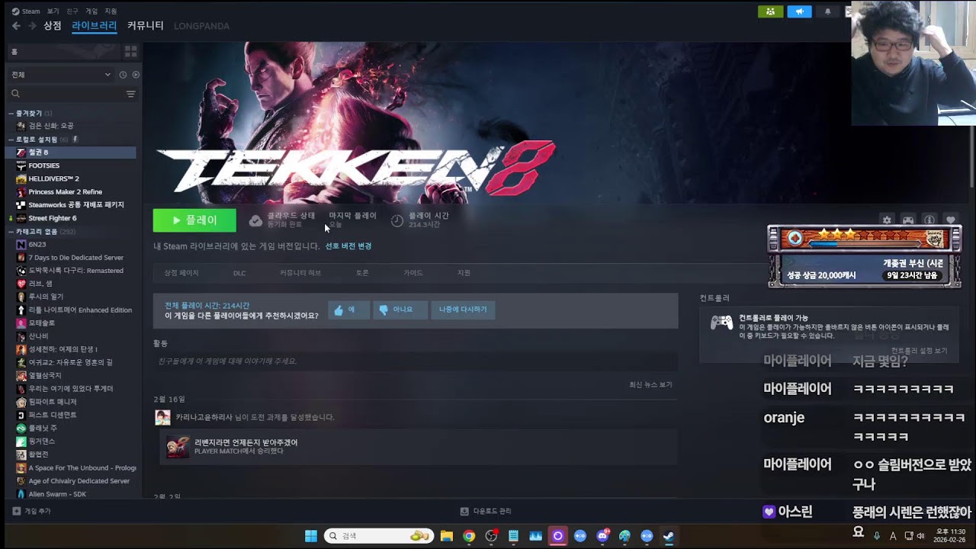Open the Steam notifications bell
The height and width of the screenshot is (549, 976).
(827, 11)
